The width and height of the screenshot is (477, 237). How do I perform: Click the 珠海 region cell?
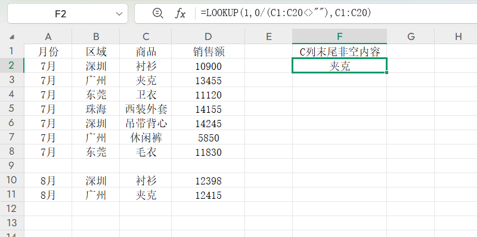96,109
